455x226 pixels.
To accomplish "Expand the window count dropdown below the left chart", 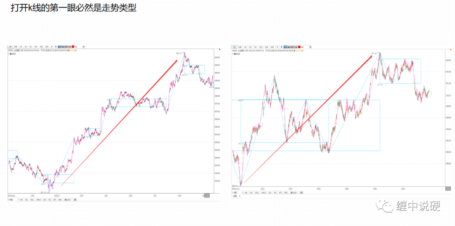I will pyautogui.click(x=13, y=200).
